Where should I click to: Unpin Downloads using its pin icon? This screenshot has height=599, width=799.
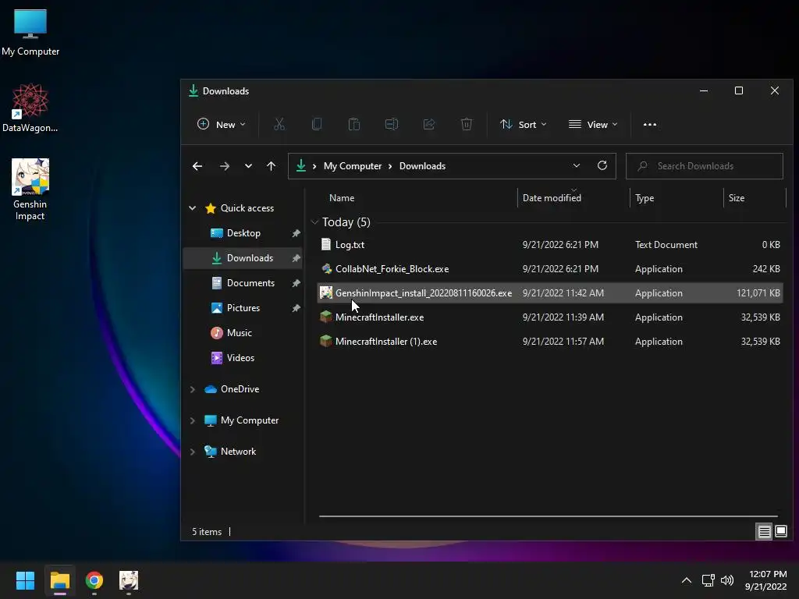296,258
